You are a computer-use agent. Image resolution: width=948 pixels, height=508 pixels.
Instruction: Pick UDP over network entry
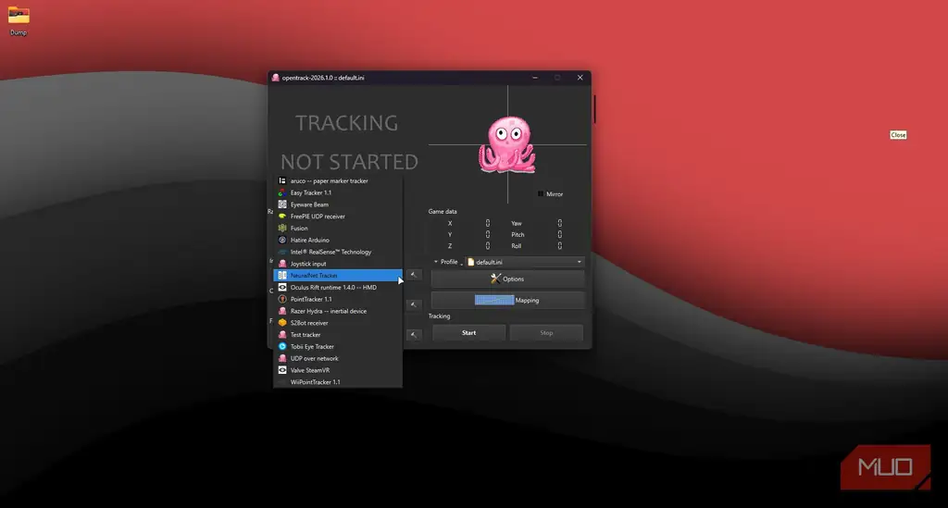pyautogui.click(x=338, y=358)
